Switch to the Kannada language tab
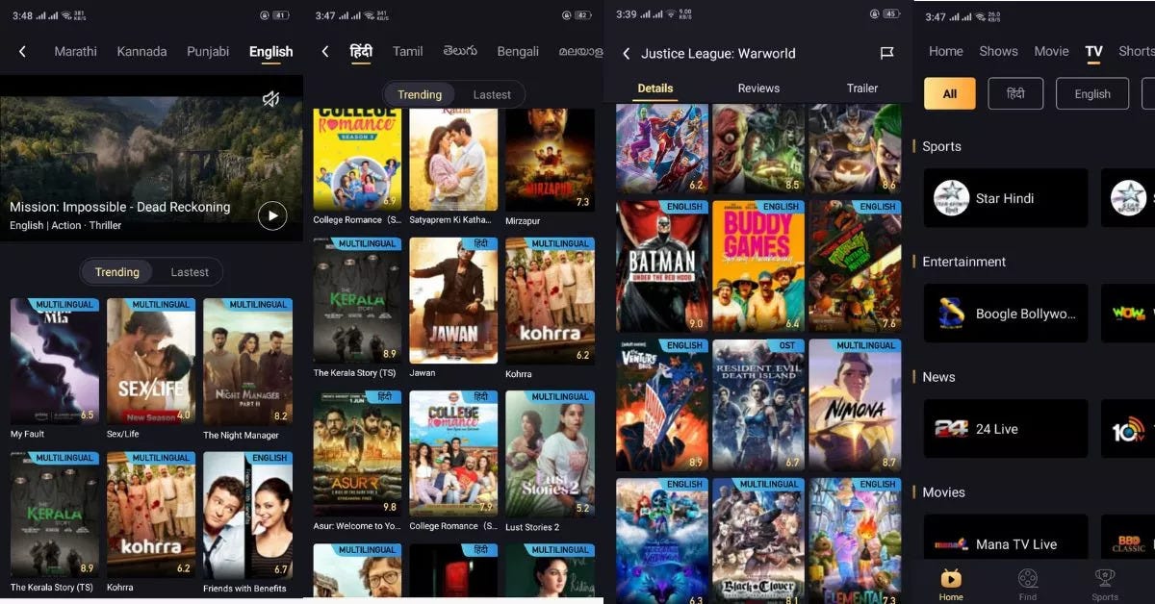Viewport: 1155px width, 604px height. (x=141, y=51)
